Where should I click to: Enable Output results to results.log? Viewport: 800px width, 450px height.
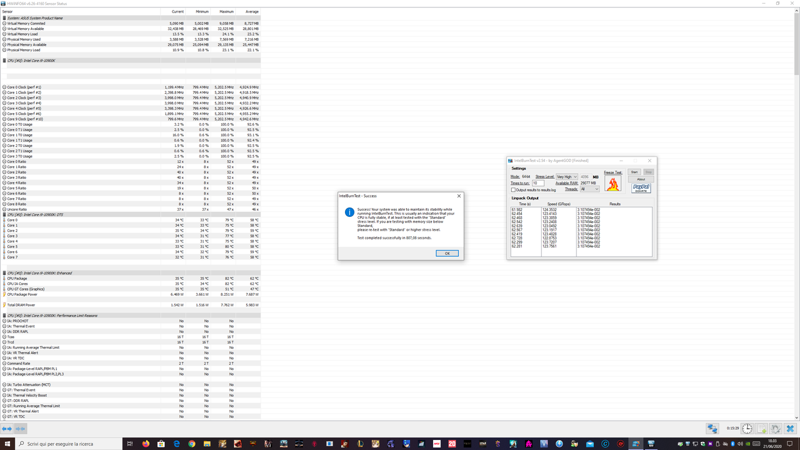pyautogui.click(x=514, y=190)
